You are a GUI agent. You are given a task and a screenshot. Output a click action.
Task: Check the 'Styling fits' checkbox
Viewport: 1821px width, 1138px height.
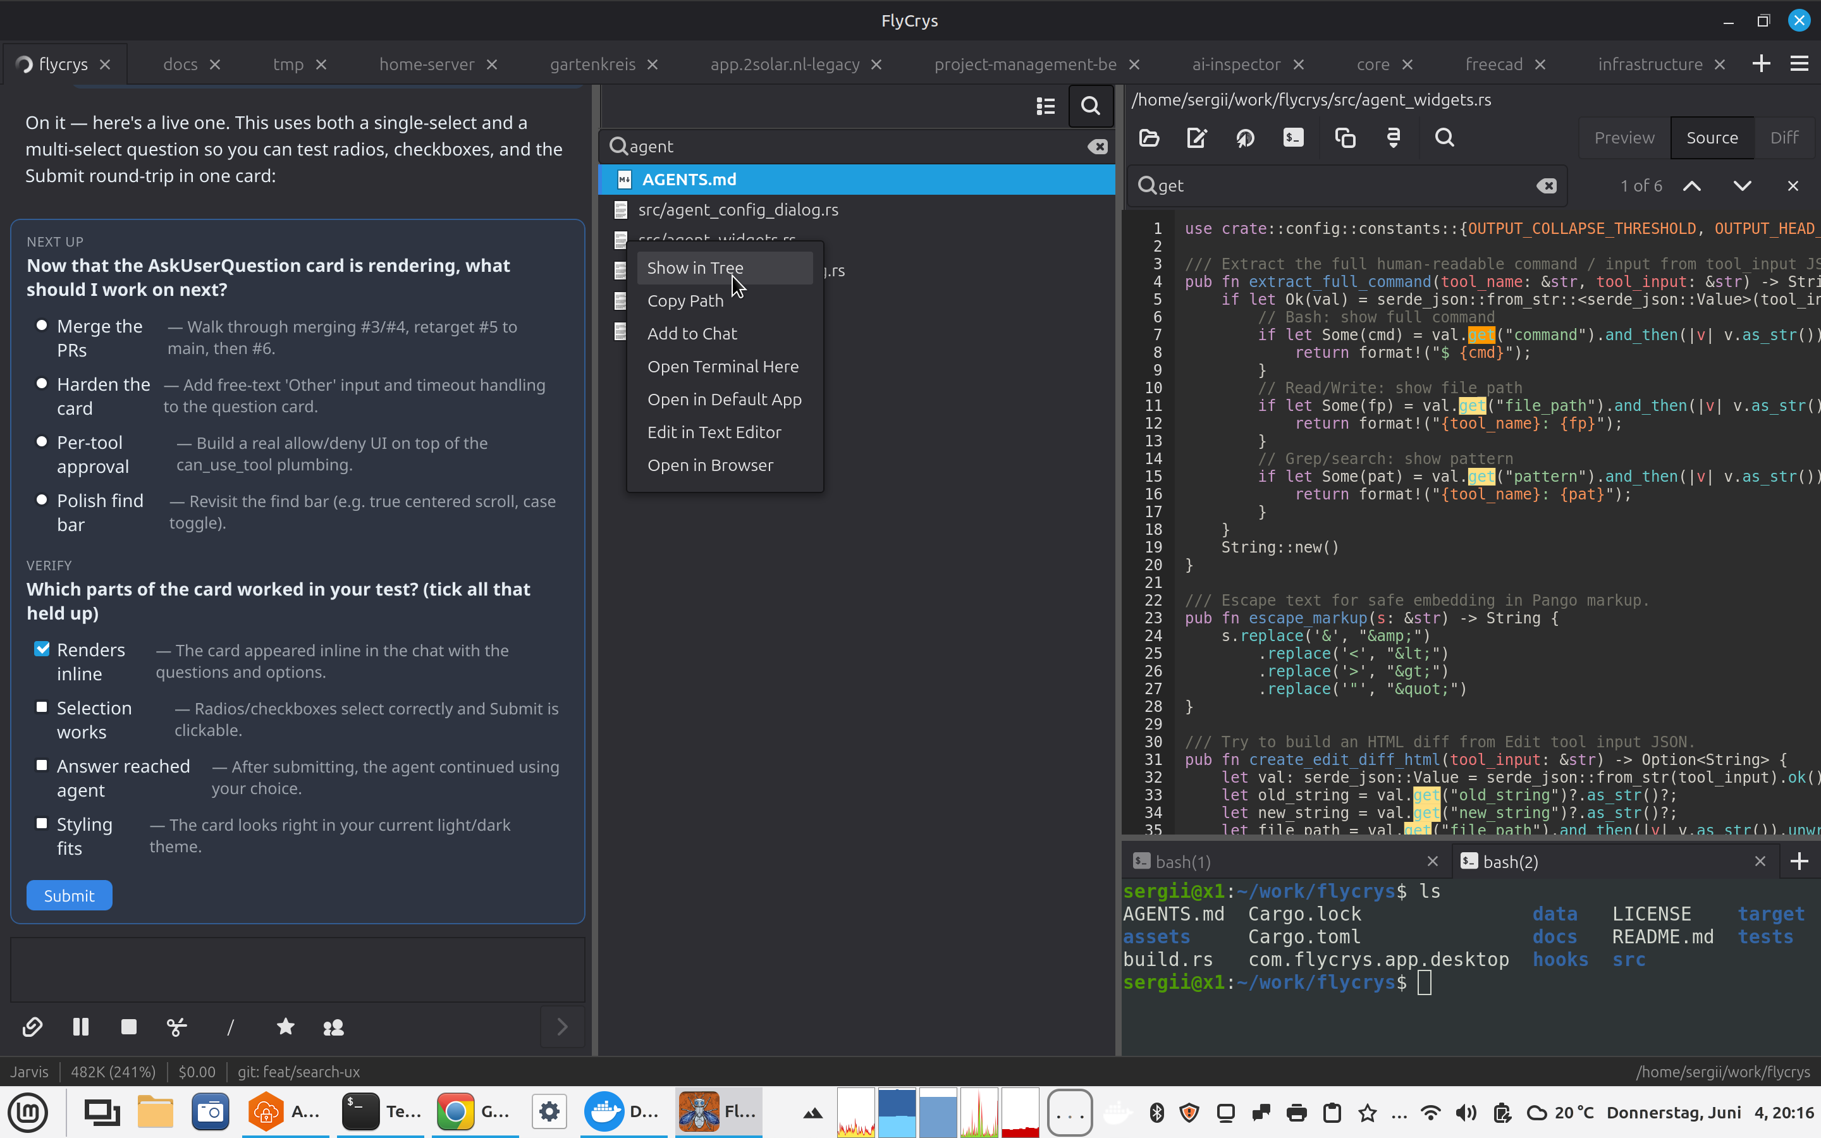[42, 823]
